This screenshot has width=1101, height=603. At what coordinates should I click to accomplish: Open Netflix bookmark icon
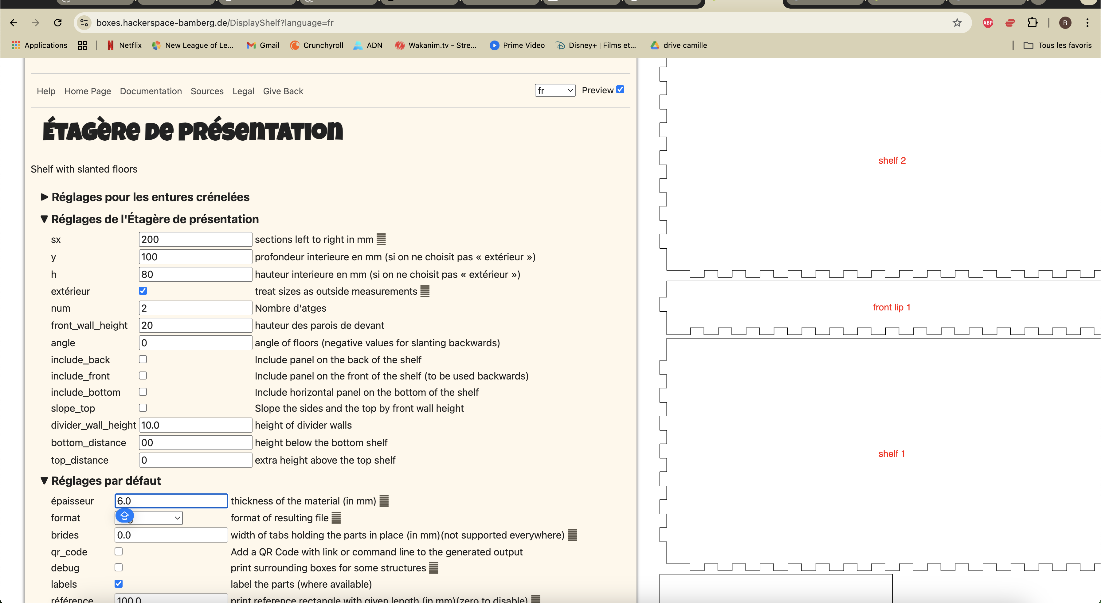(x=110, y=45)
